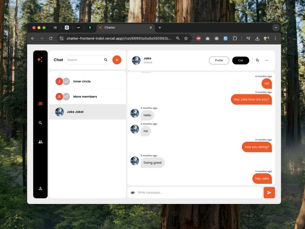Open the ABP Adblock Plus extension
This screenshot has width=305, height=229.
coord(199,38)
